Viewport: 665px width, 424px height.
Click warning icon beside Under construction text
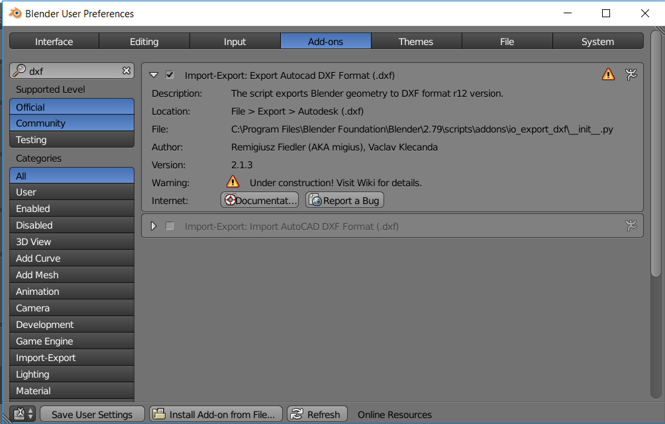coord(233,182)
